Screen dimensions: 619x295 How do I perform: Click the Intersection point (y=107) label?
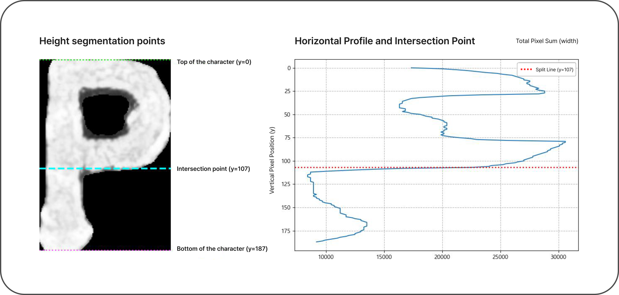[x=213, y=169]
